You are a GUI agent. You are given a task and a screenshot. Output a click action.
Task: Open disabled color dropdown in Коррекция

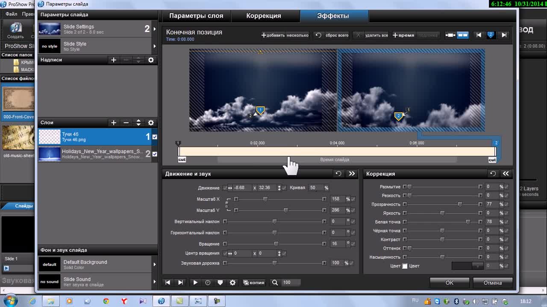pos(468,266)
